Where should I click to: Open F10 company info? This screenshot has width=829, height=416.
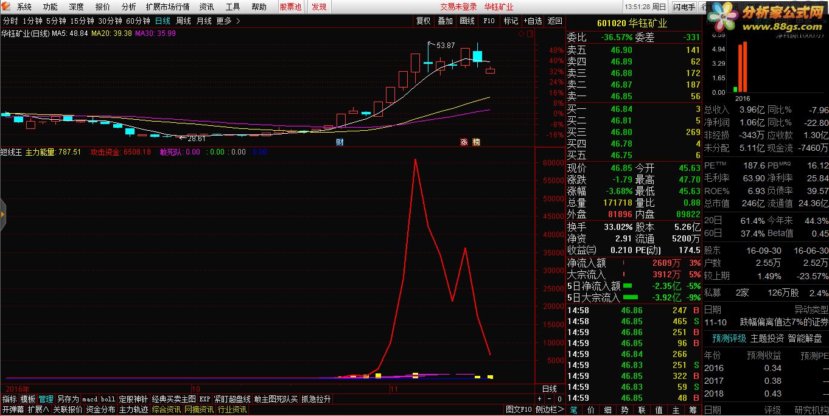(x=489, y=21)
